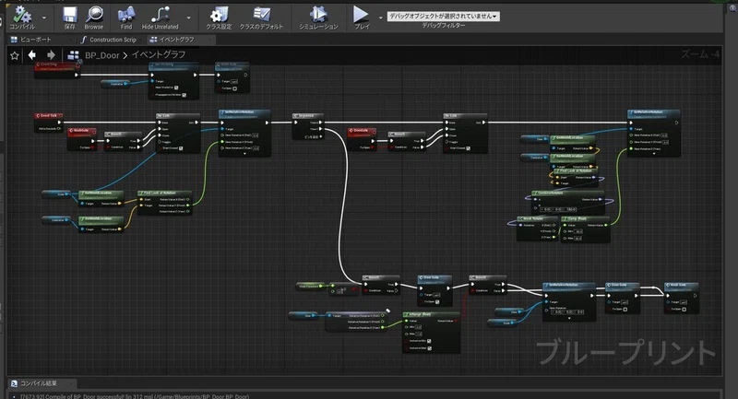738x399 pixels.
Task: Start シミュレーション from toolbar
Action: [318, 18]
